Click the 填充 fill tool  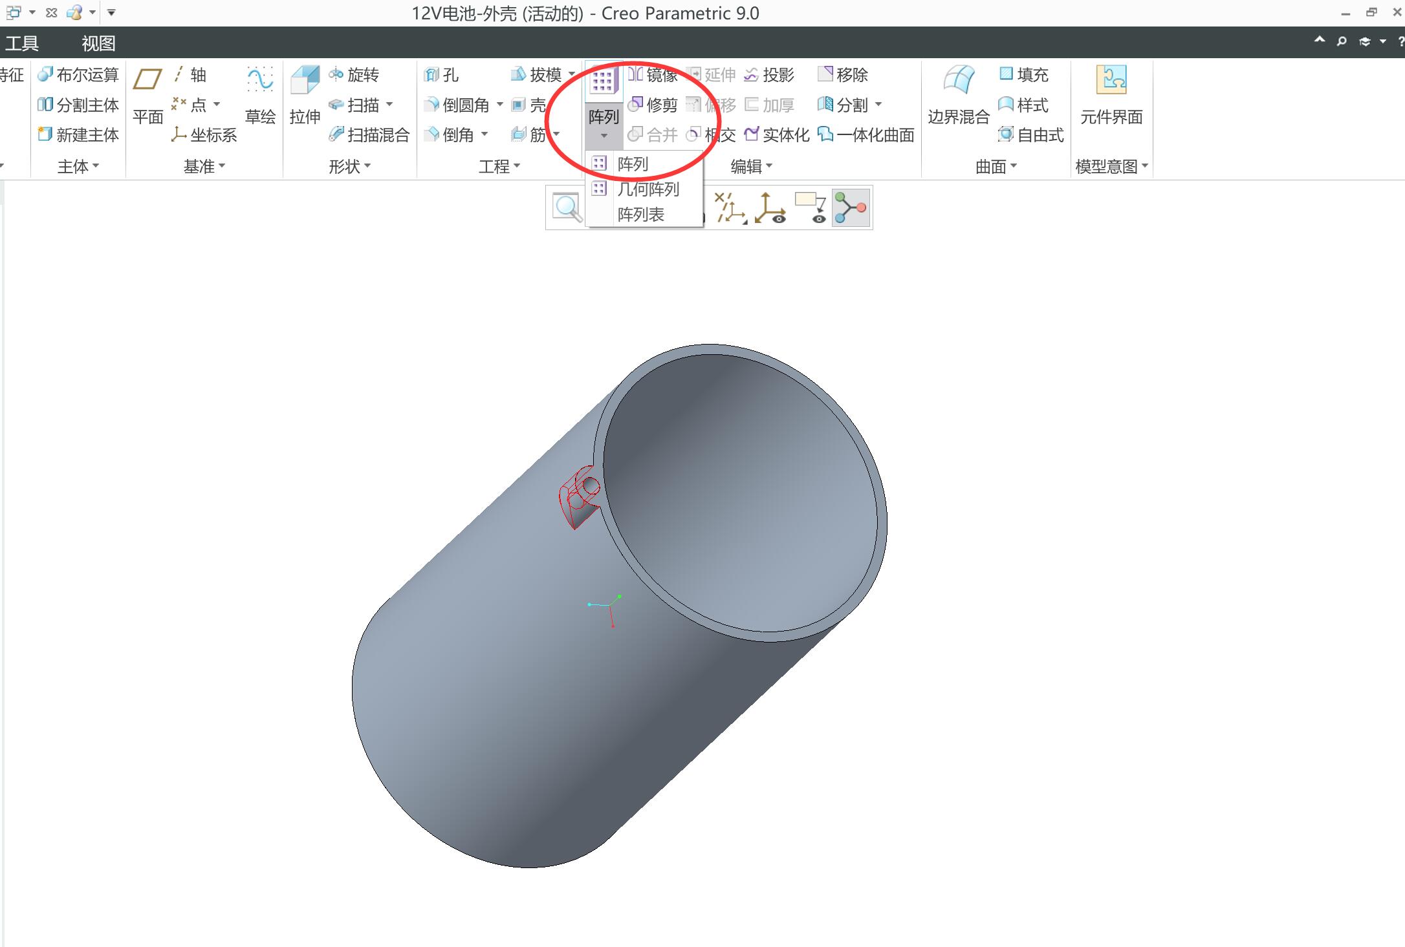click(x=1023, y=75)
